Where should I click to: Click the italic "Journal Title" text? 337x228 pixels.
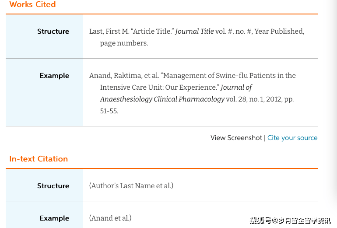click(x=194, y=32)
